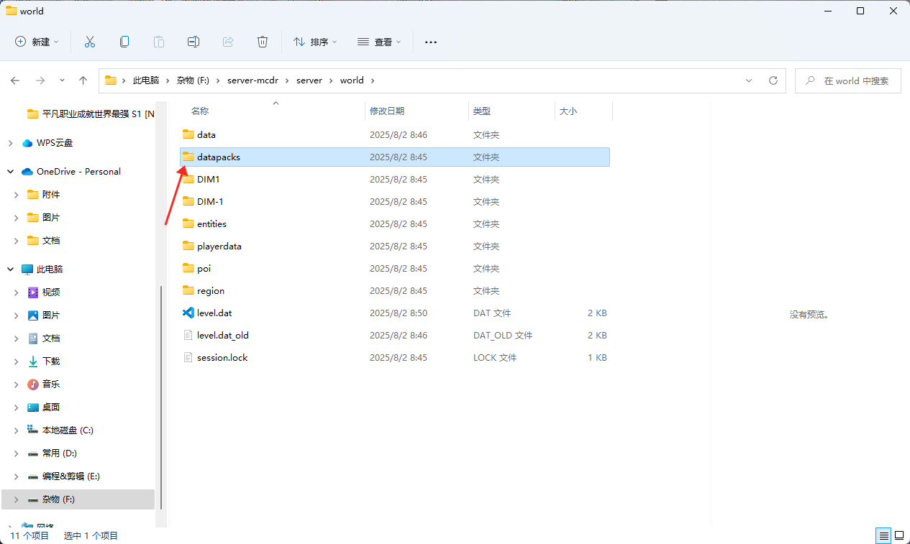Image resolution: width=910 pixels, height=544 pixels.
Task: Open the See more ellipsis menu
Action: coord(431,42)
